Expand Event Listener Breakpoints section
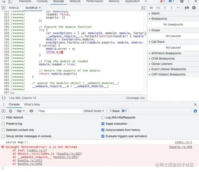199x172 pixels. pyautogui.click(x=173, y=69)
